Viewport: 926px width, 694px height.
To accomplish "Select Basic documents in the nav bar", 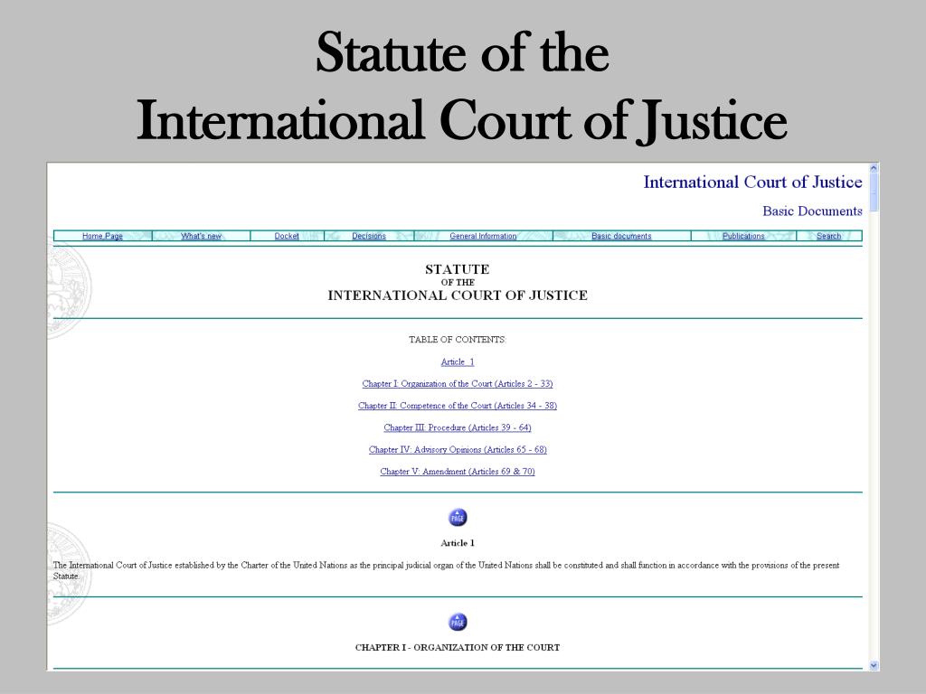I will (x=621, y=236).
